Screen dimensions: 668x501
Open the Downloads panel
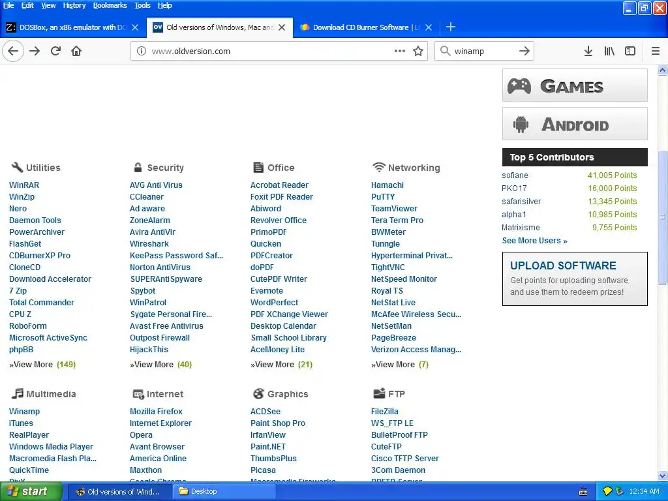[588, 51]
